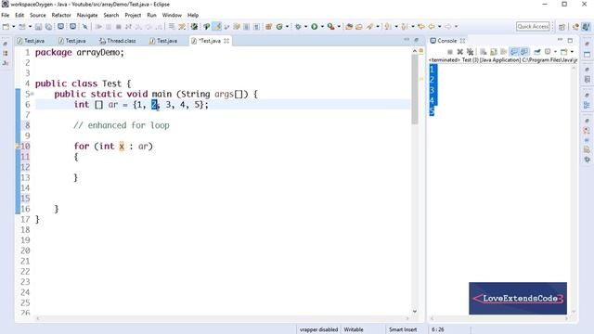Screen dimensions: 594x334
Task: Open the File menu
Action: [x=6, y=15]
